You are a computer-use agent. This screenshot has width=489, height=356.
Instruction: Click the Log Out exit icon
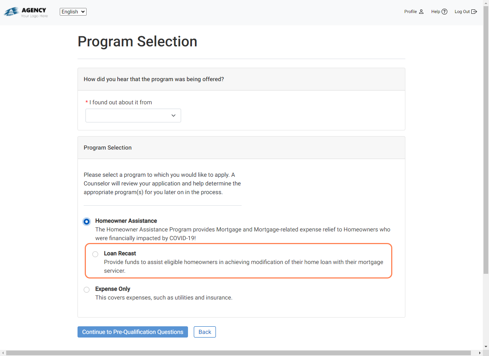click(475, 11)
